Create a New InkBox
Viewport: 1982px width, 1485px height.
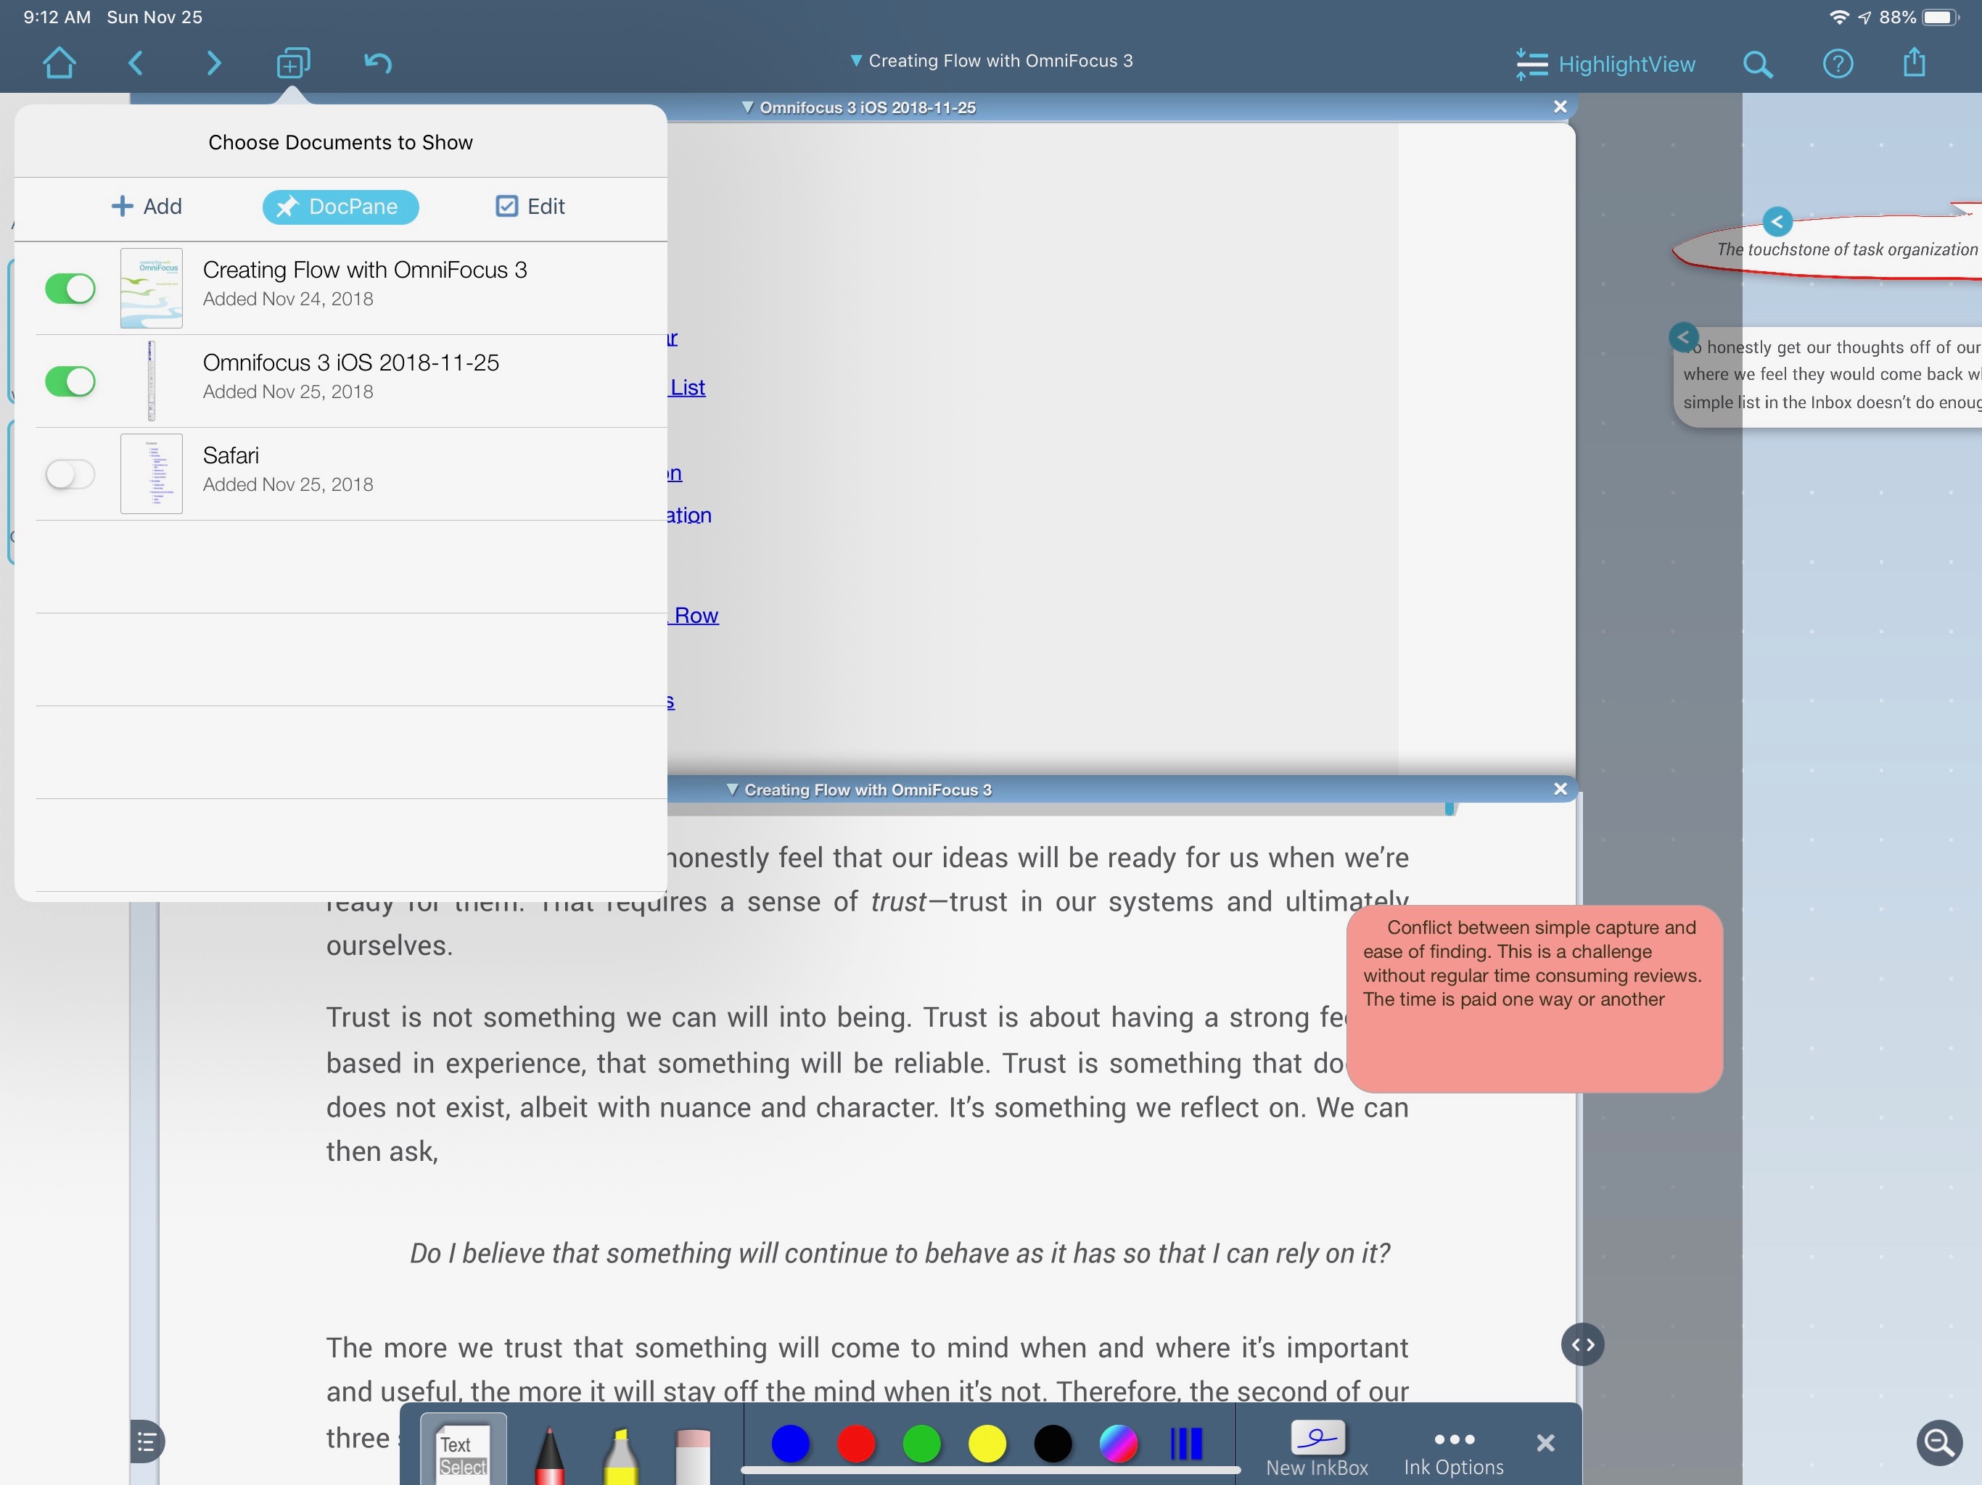[1317, 1449]
